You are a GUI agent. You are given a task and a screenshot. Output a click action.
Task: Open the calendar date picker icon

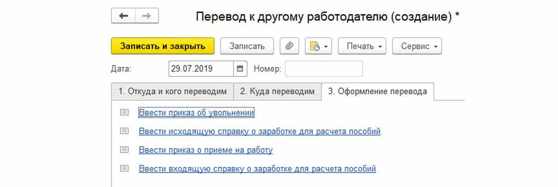[240, 69]
